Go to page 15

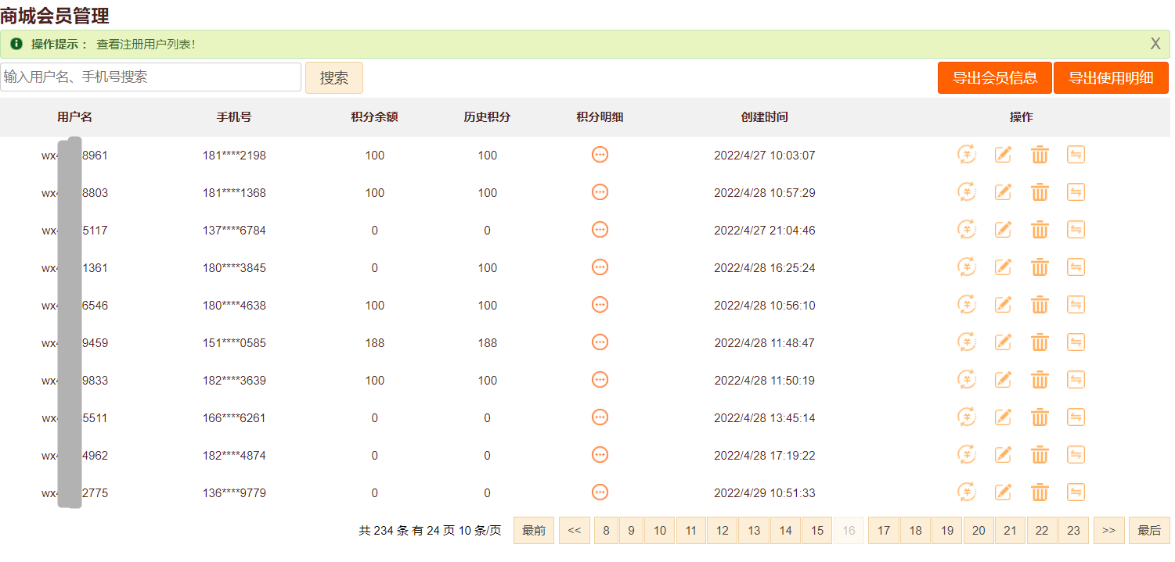click(x=817, y=530)
